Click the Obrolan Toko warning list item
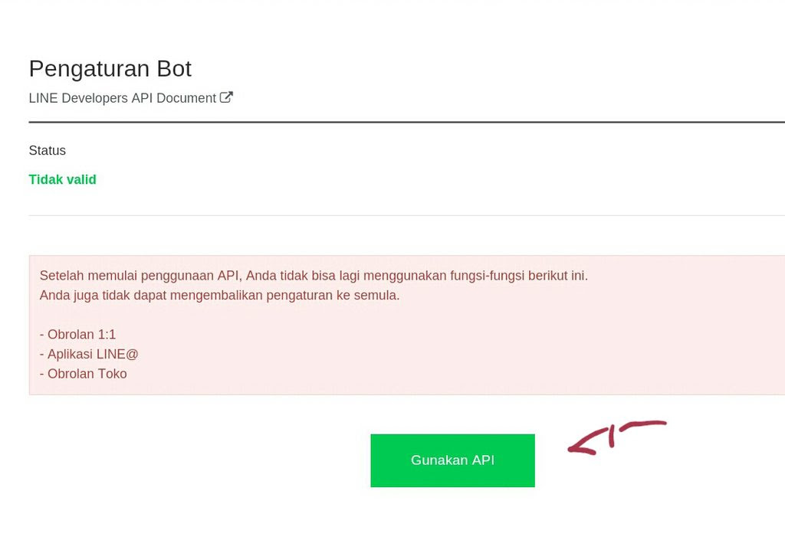This screenshot has height=560, width=785. [83, 374]
